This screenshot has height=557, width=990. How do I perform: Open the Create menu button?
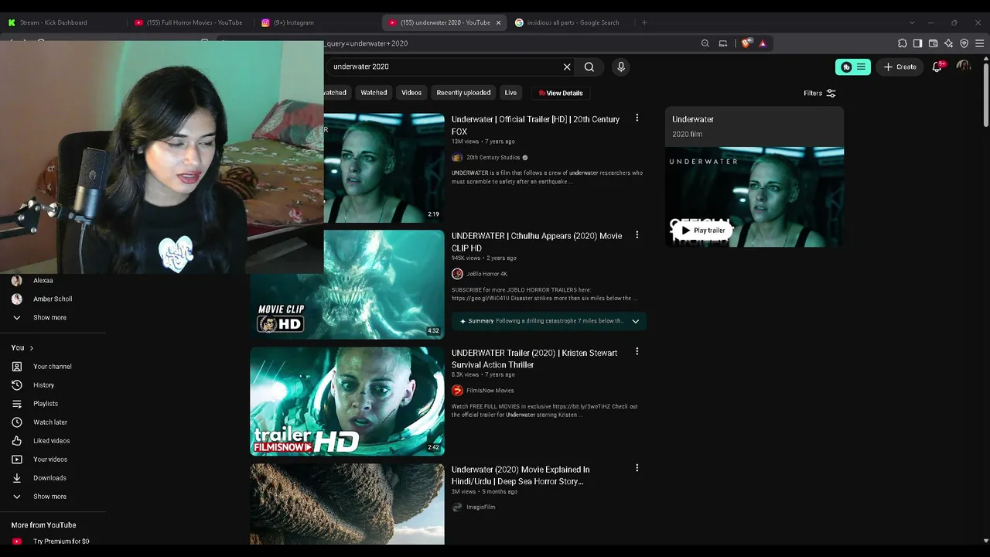[x=900, y=67]
